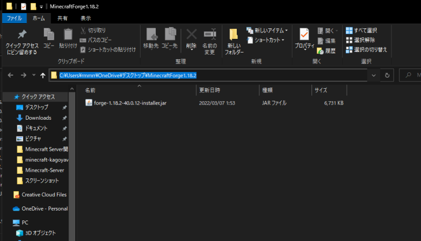Create a New folder (新しいフォルダー)
Viewport: 421px width, 241px height.
234,41
